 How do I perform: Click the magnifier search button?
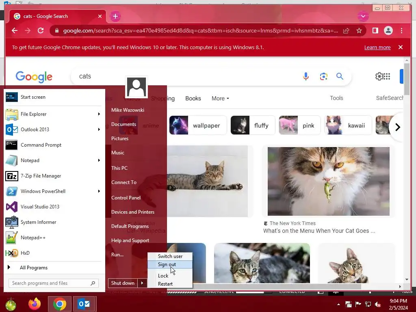pos(340,76)
